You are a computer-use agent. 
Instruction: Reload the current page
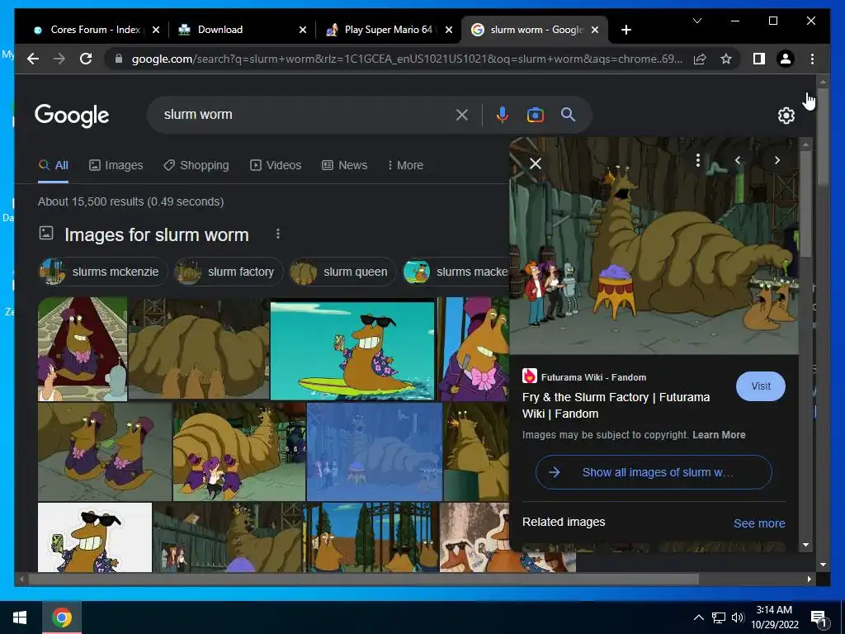[86, 59]
